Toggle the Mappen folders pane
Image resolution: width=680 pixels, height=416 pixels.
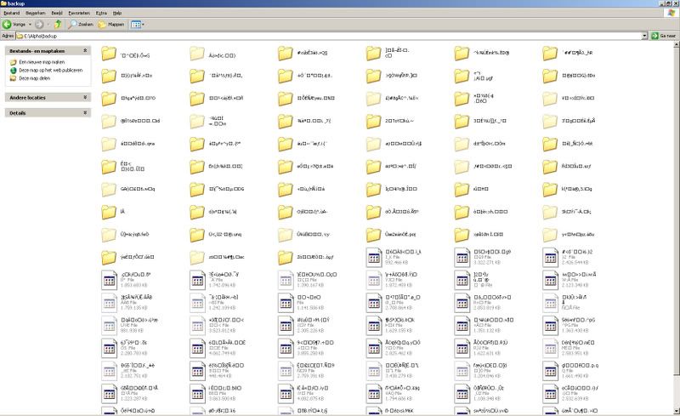[x=111, y=25]
